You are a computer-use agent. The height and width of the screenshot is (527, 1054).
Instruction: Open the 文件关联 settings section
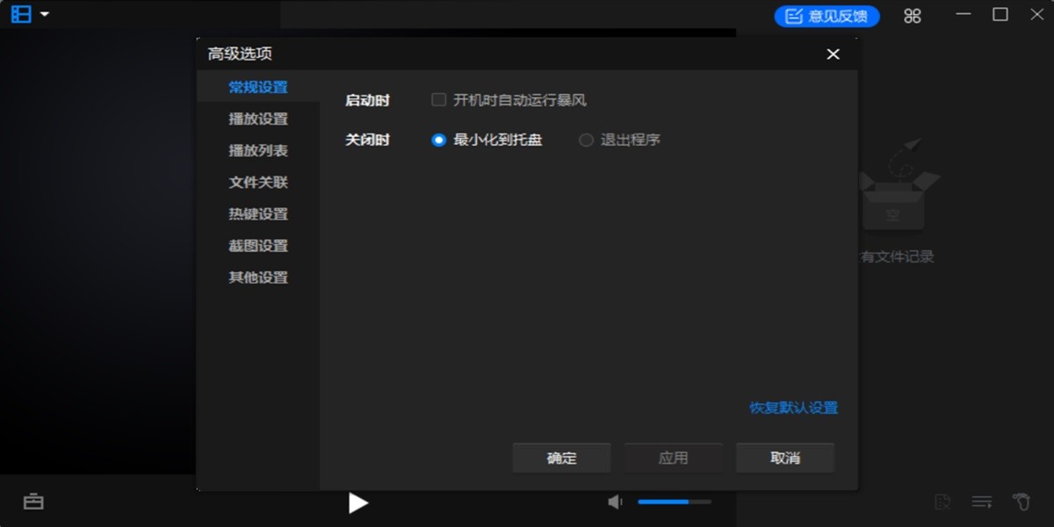coord(260,182)
